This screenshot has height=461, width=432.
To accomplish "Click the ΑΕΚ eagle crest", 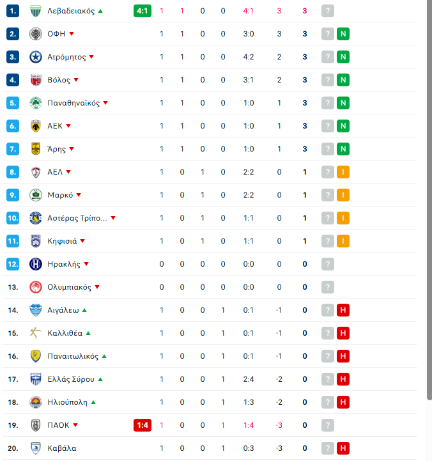I will point(36,126).
